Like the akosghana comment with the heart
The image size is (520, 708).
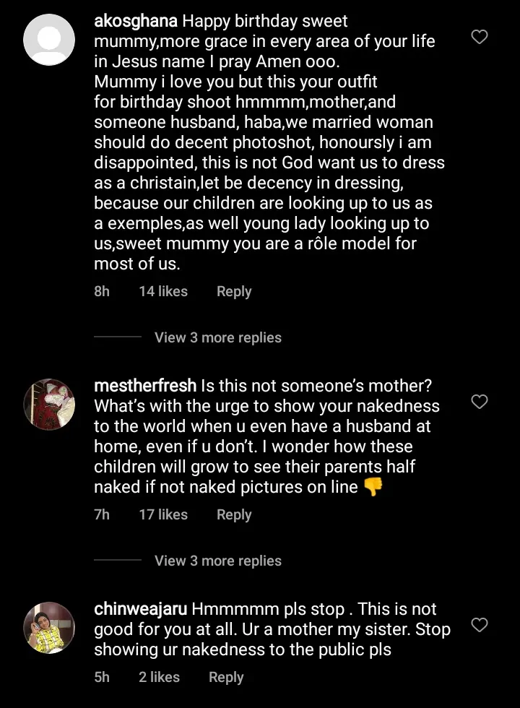(x=479, y=37)
